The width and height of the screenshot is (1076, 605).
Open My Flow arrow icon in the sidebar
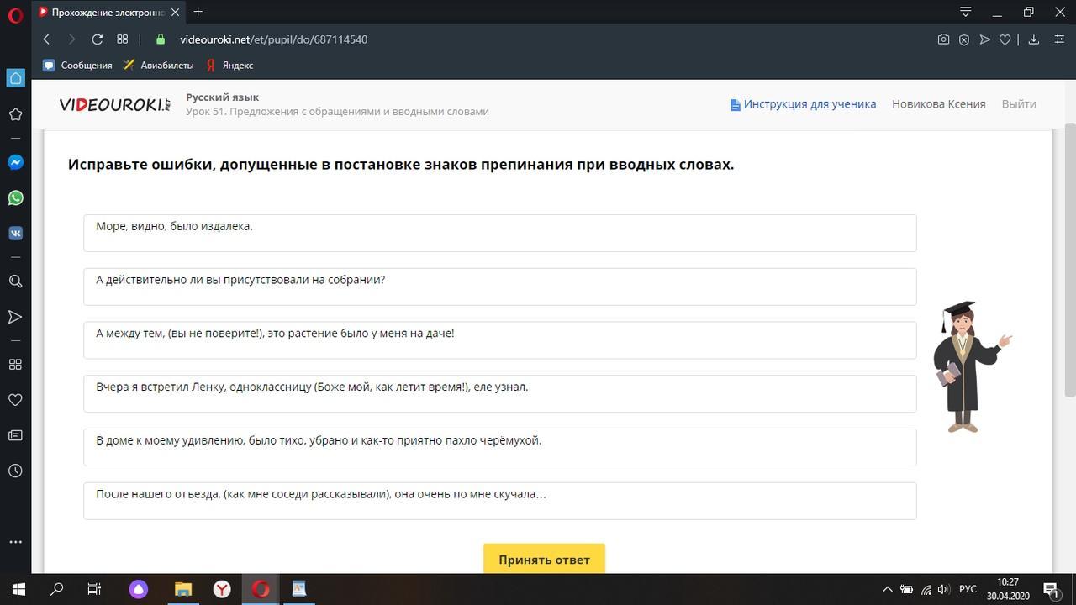coord(15,317)
